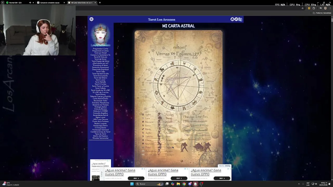Open the 'Todos los marcadores' bookmarks folder
The height and width of the screenshot is (187, 333).
(x=322, y=13)
